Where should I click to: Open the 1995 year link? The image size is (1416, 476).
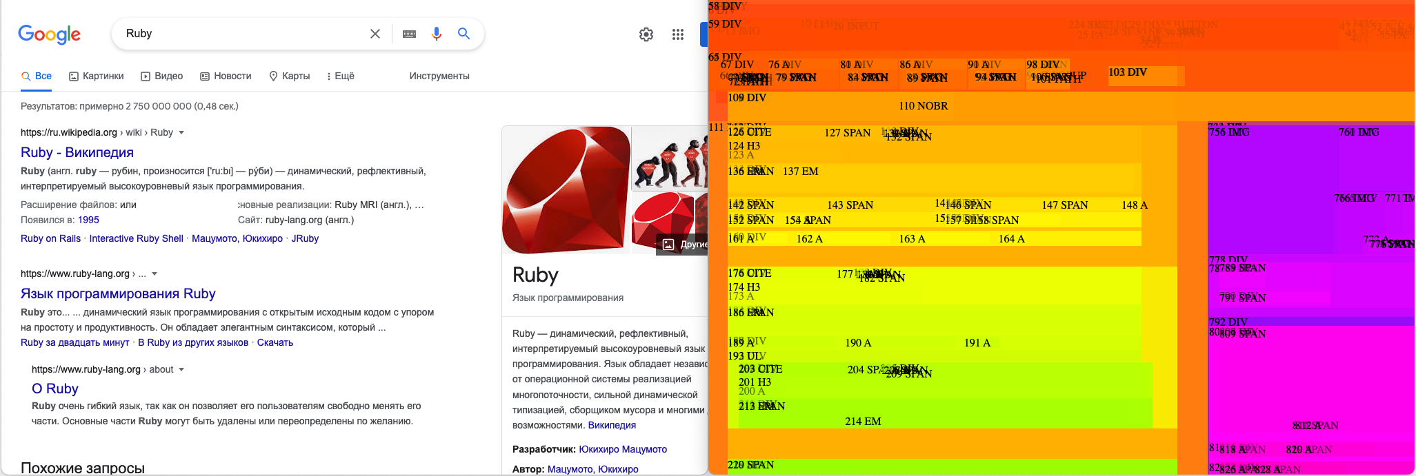click(x=88, y=220)
